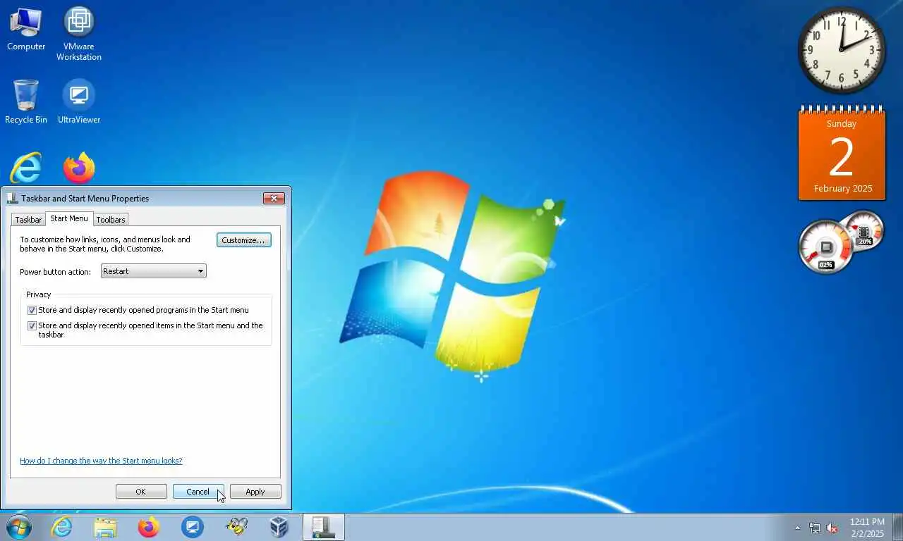Click the Apply button
The height and width of the screenshot is (541, 903).
coord(255,492)
